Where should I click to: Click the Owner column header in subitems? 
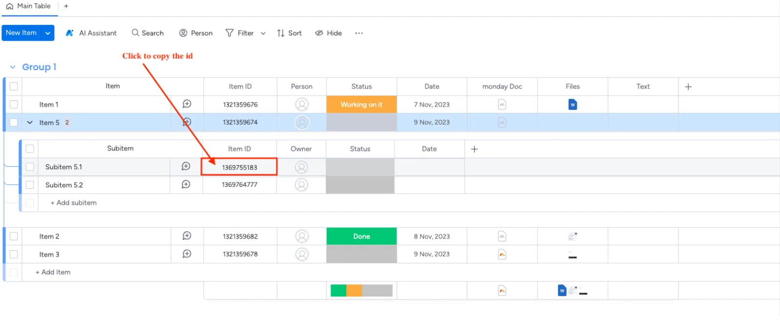[x=301, y=149]
